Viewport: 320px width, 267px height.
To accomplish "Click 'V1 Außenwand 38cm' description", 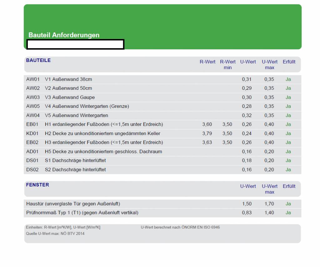I will coord(68,79).
